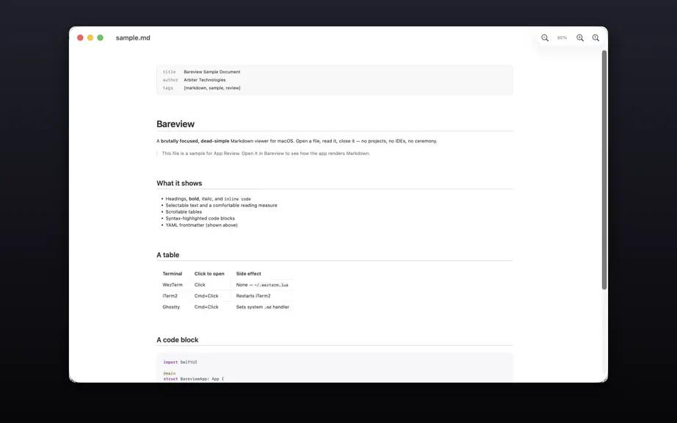Click list item 'Selectable text and a comfortable reading measure'
The width and height of the screenshot is (677, 423).
coord(221,206)
